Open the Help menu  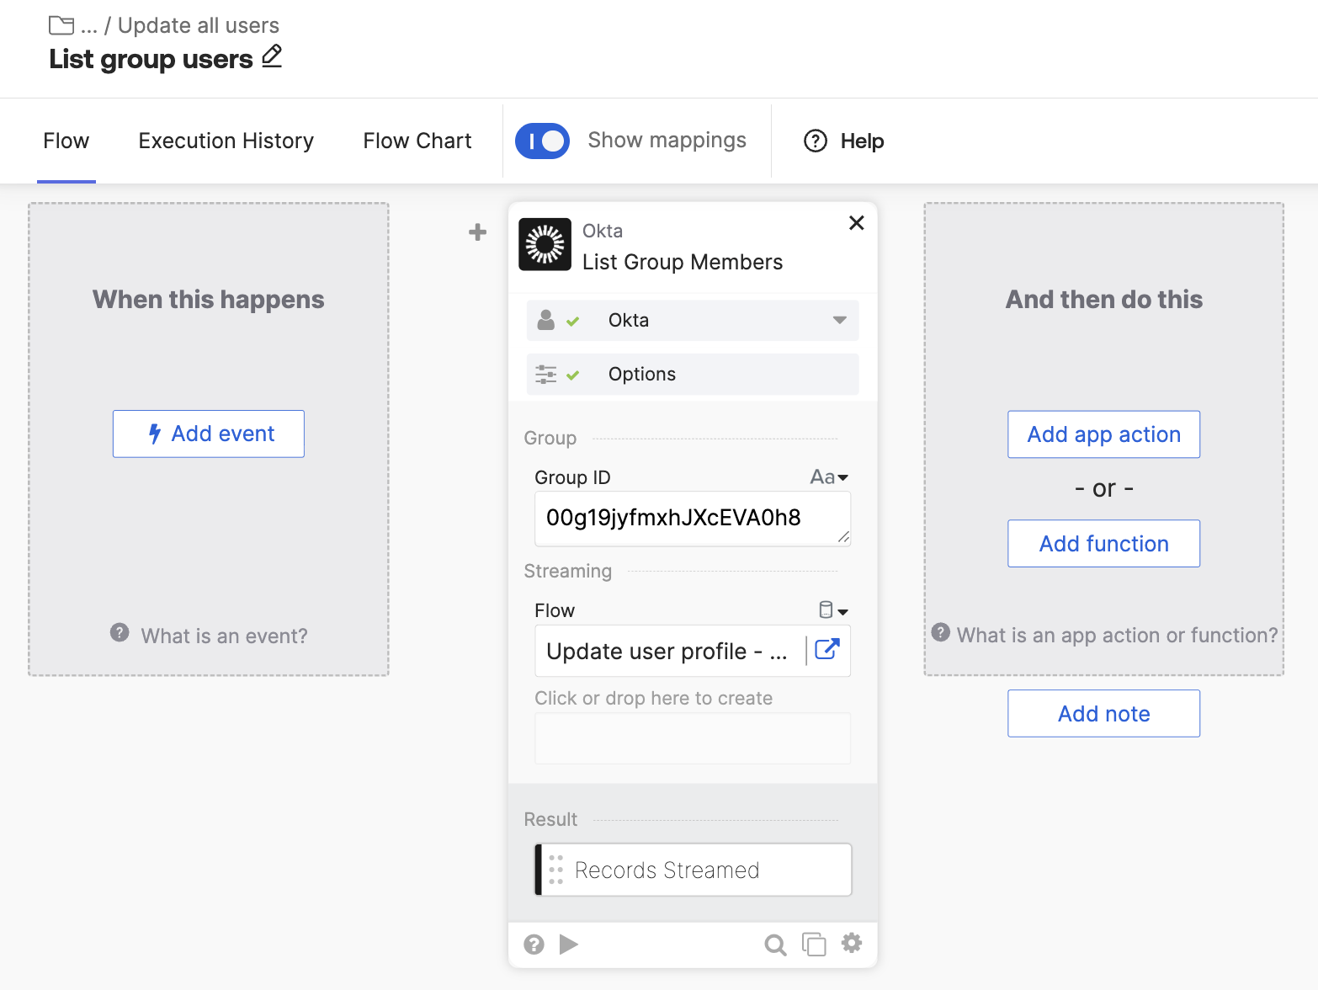[844, 141]
